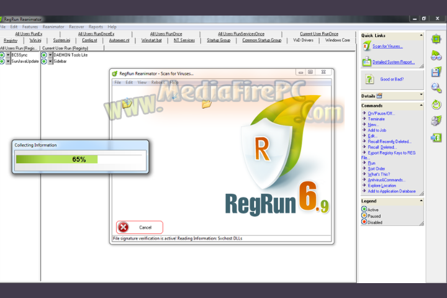The width and height of the screenshot is (447, 298).
Task: Click the Good or Bad? link
Action: pos(392,79)
